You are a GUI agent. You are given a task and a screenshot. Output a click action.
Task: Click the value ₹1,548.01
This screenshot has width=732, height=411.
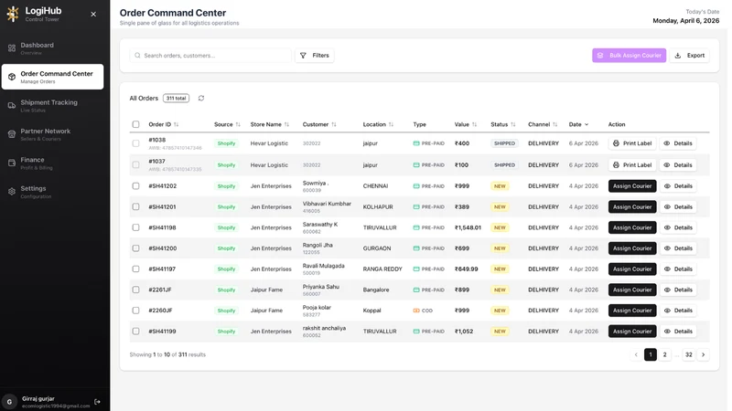[x=468, y=227]
